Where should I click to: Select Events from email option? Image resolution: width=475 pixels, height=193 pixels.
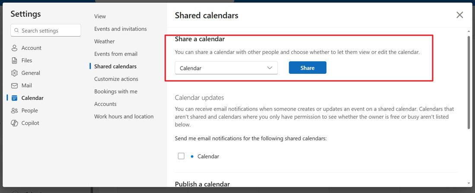pyautogui.click(x=116, y=54)
